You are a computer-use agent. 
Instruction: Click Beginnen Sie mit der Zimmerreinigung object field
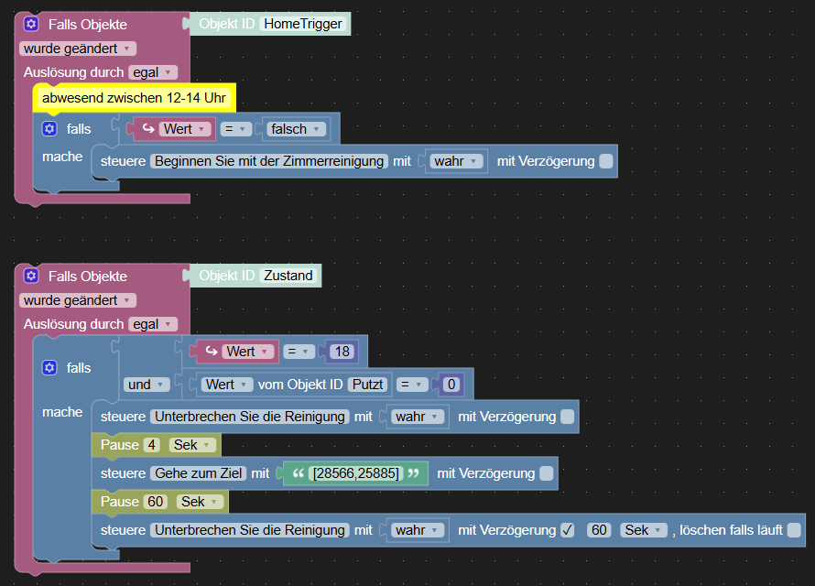pos(269,161)
